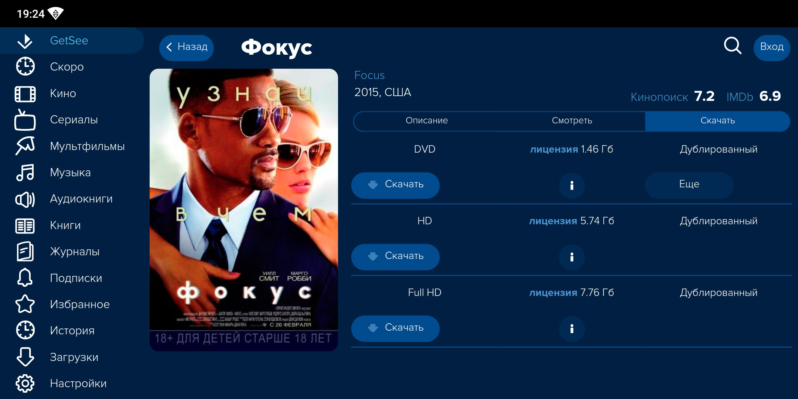Download the DVD 1.46 Гб version
This screenshot has width=798, height=399.
(395, 185)
